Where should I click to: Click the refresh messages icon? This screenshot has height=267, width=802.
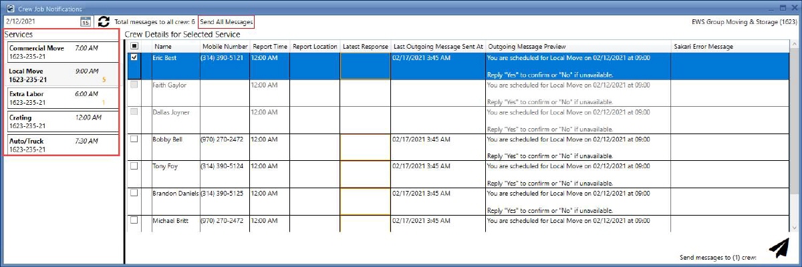pyautogui.click(x=104, y=22)
